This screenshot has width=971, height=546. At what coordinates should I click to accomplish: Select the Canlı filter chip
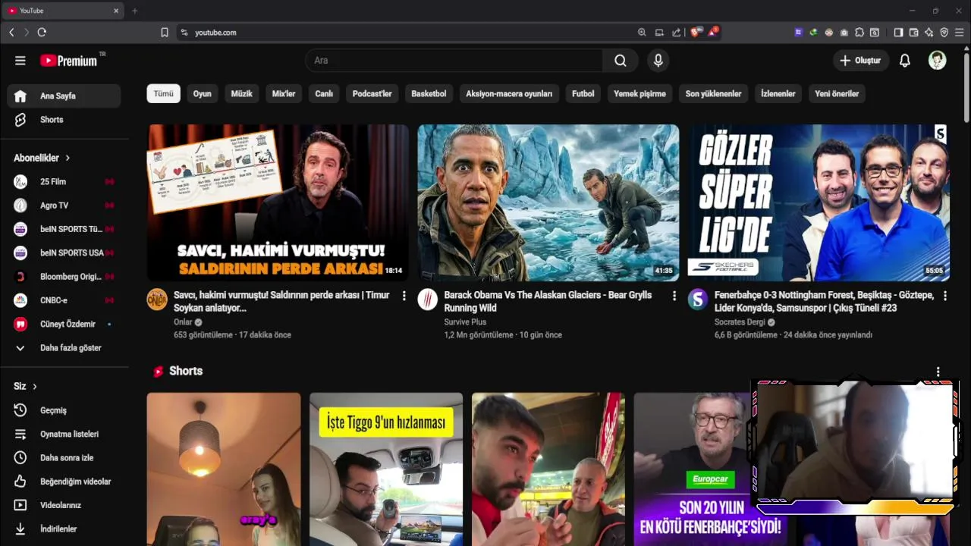point(324,94)
